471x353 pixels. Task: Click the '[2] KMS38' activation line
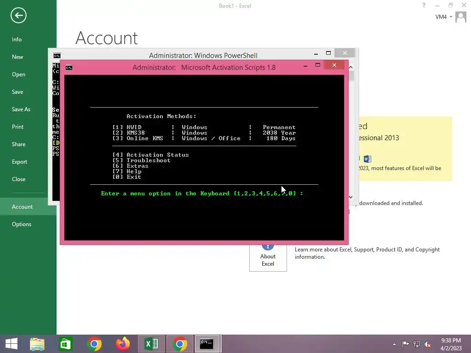(204, 133)
